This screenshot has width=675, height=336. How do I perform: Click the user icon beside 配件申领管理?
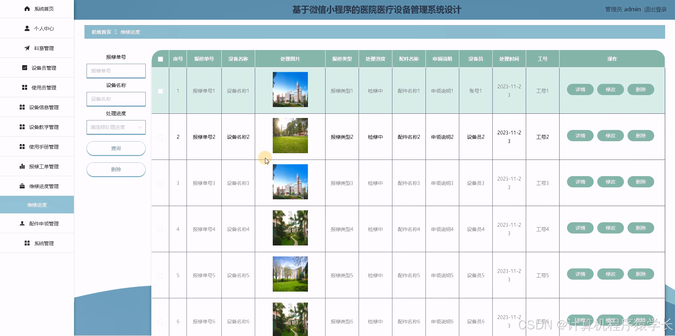(22, 223)
